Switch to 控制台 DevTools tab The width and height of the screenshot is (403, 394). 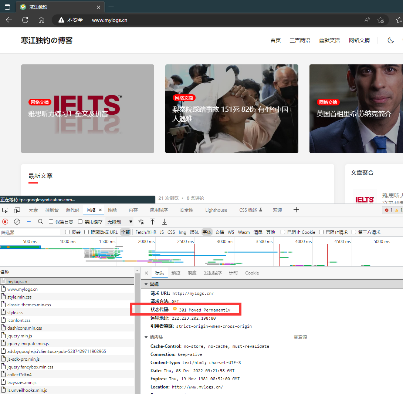coord(52,210)
